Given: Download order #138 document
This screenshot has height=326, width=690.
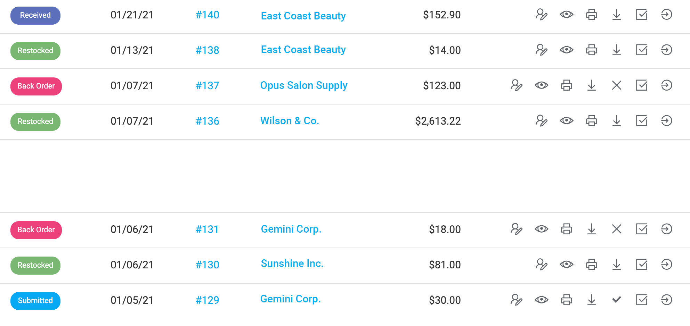Looking at the screenshot, I should pyautogui.click(x=616, y=50).
